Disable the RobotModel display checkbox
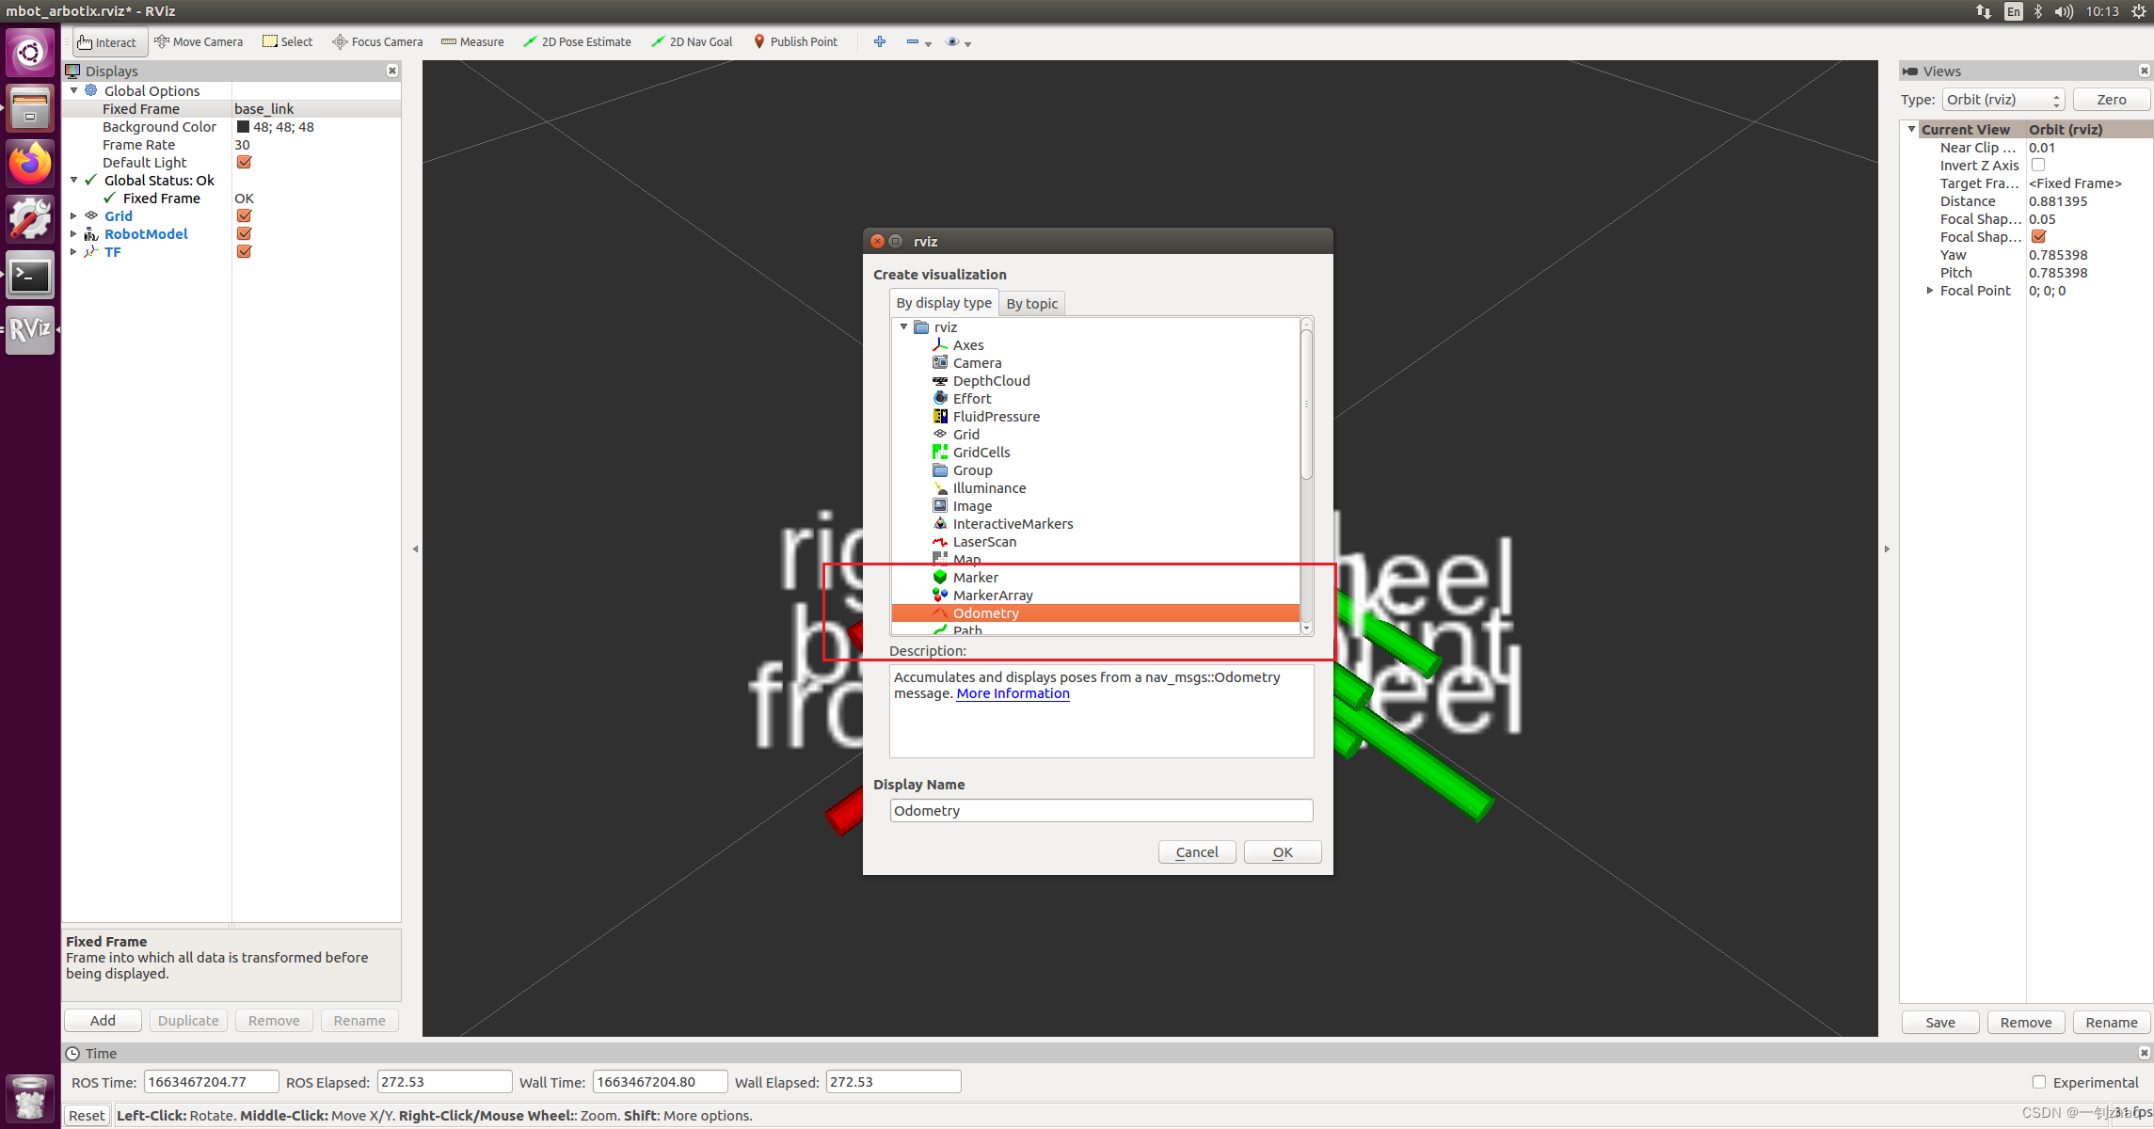Image resolution: width=2154 pixels, height=1129 pixels. pyautogui.click(x=244, y=233)
